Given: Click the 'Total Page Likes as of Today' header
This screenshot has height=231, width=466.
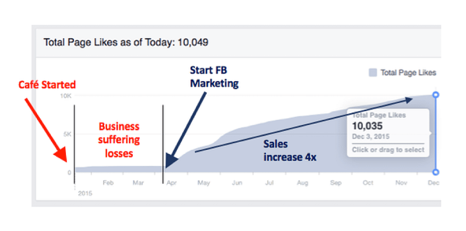Looking at the screenshot, I should click(x=126, y=42).
